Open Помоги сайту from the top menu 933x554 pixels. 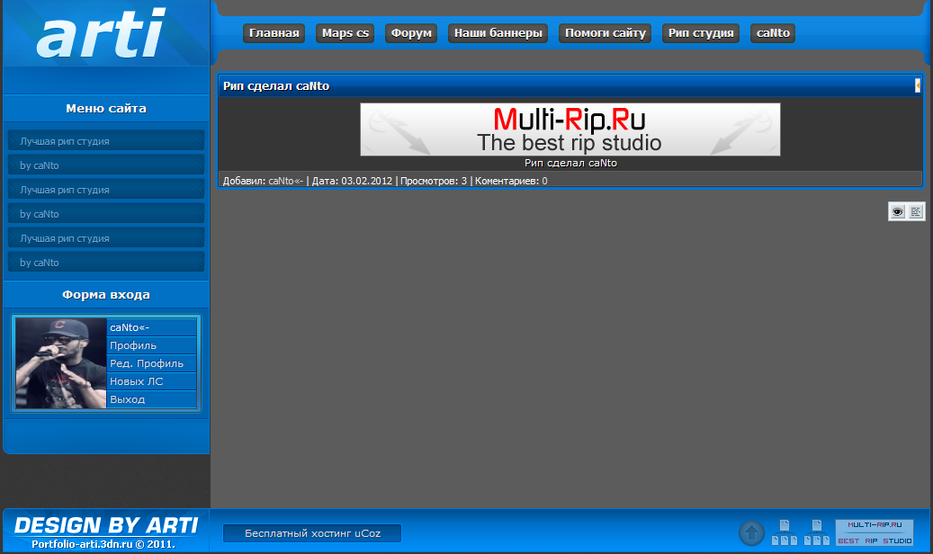coord(606,33)
